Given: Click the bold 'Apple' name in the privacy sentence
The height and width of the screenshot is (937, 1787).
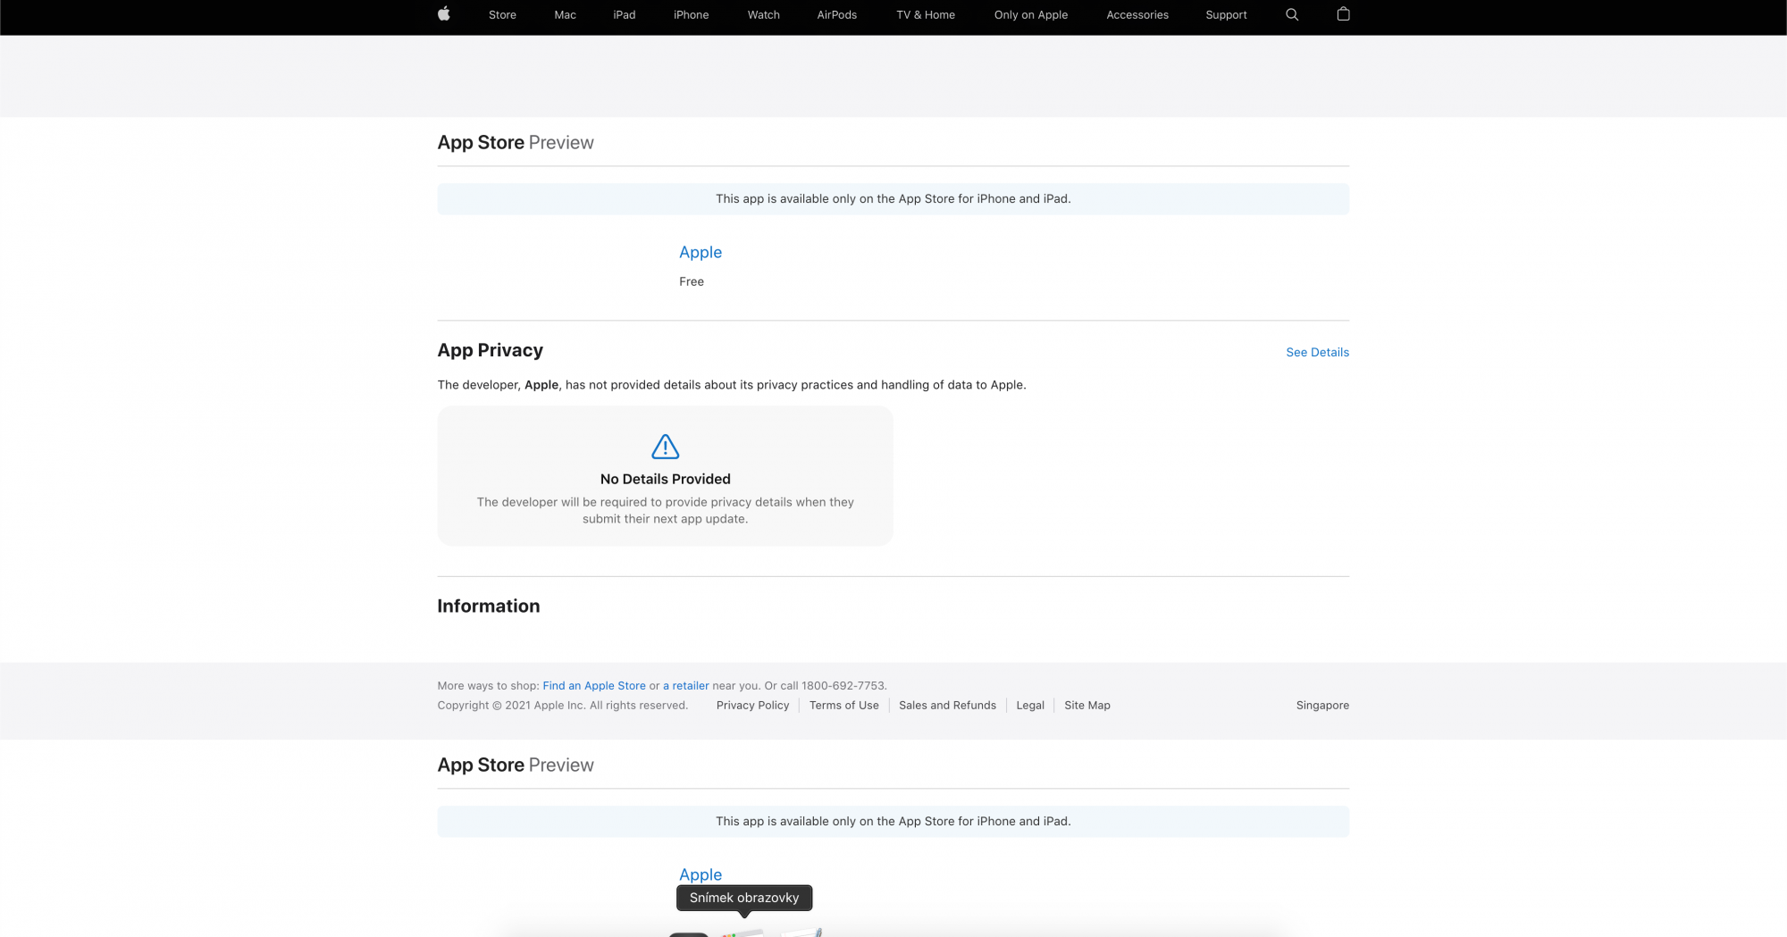Looking at the screenshot, I should click(541, 385).
